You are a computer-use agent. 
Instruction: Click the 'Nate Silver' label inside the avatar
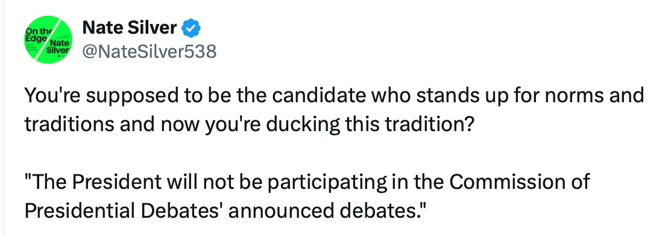[x=58, y=47]
